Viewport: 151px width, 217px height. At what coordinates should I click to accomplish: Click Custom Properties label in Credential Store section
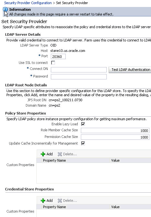pyautogui.click(x=20, y=211)
